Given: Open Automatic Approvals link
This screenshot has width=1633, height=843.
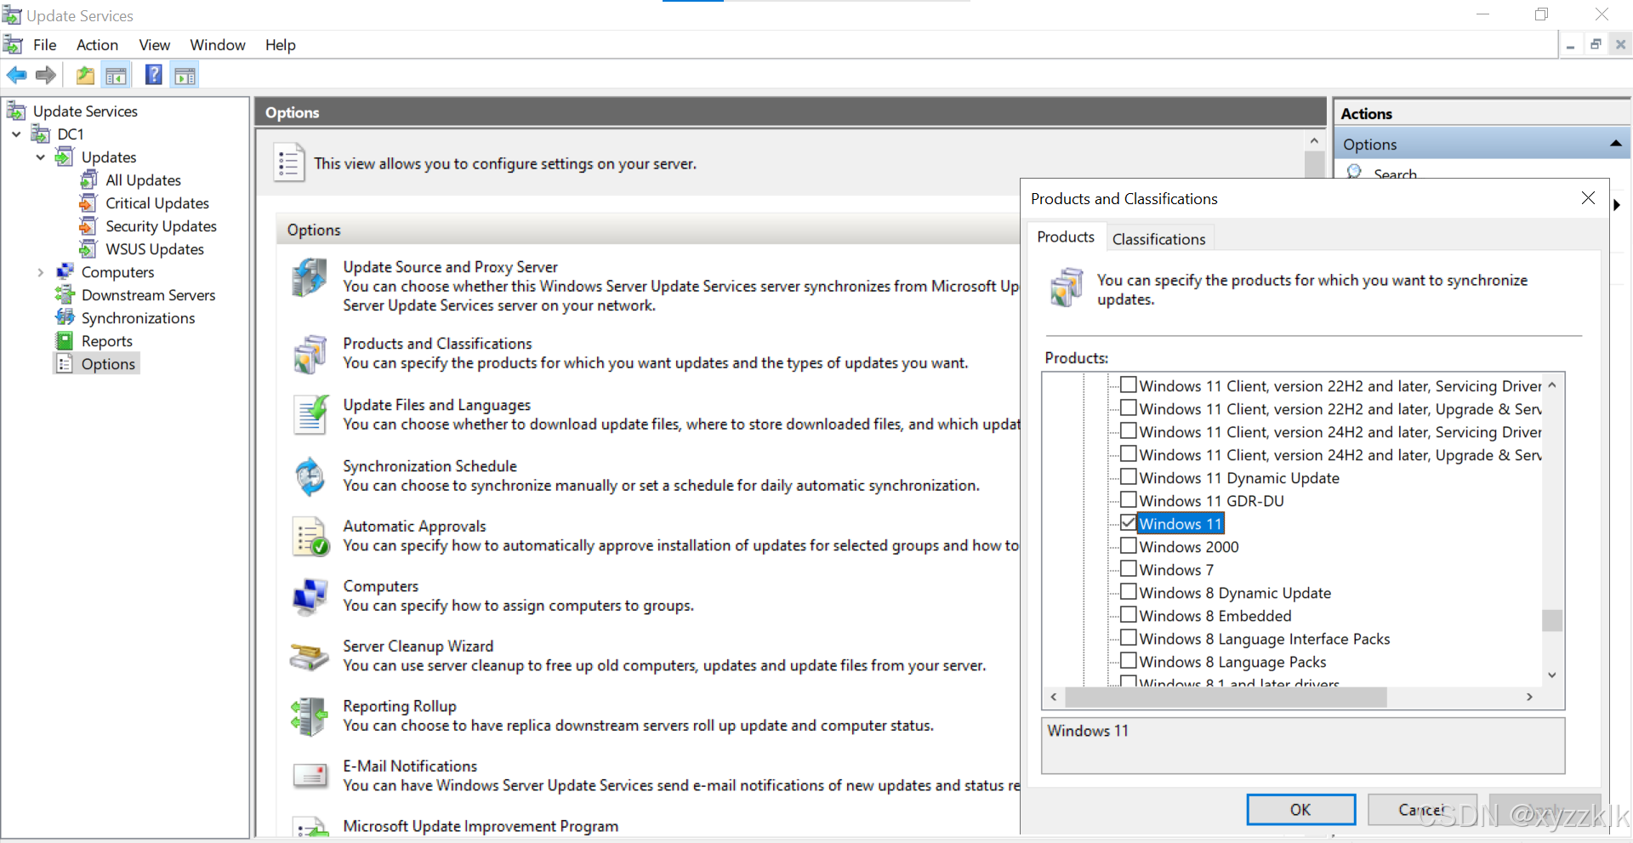Looking at the screenshot, I should click(414, 526).
